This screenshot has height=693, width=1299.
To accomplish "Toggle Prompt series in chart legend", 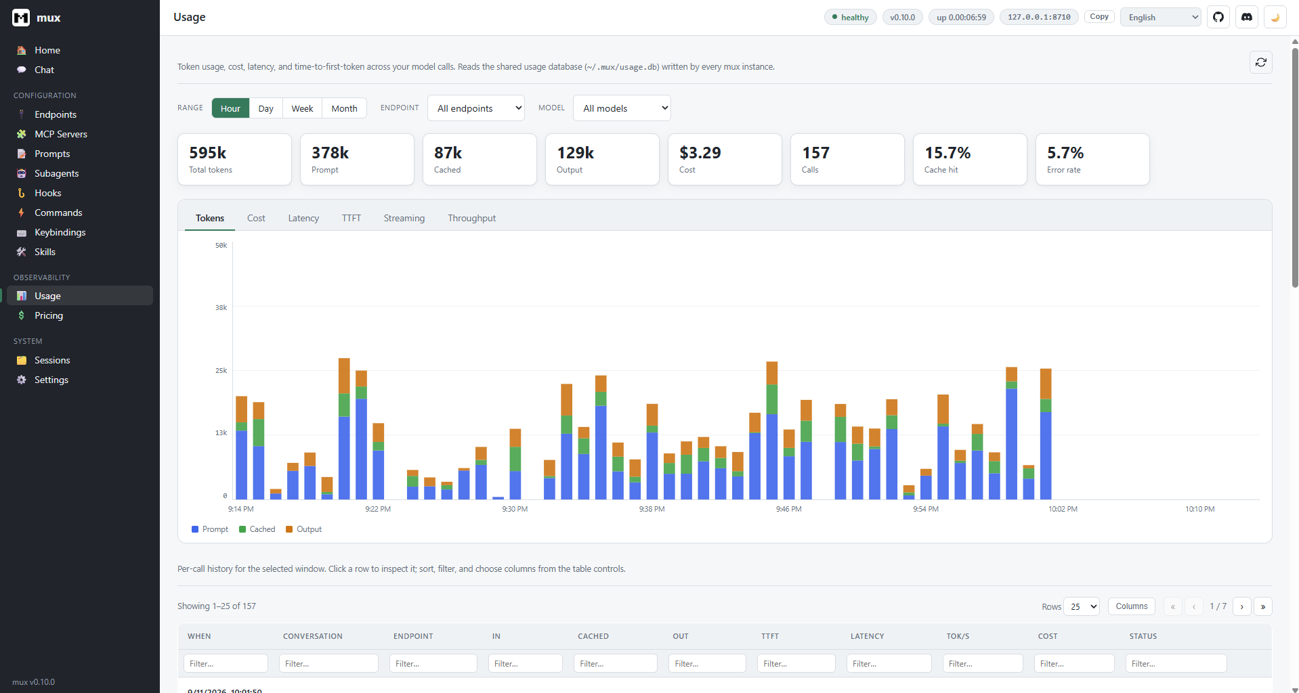I will (x=210, y=529).
